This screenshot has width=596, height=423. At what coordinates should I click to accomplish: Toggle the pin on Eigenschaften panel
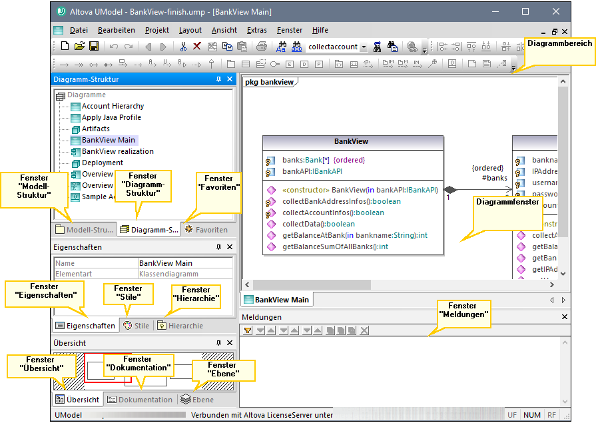(x=218, y=246)
